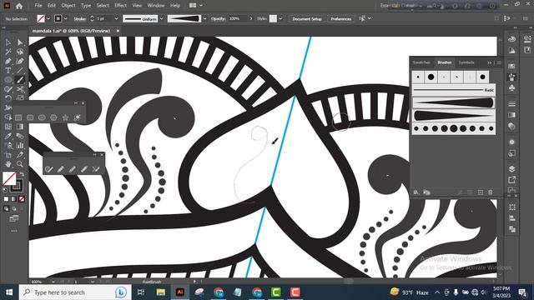Pick the Shaper tool in floating pencil panel
The height and width of the screenshot is (300, 534).
point(49,168)
